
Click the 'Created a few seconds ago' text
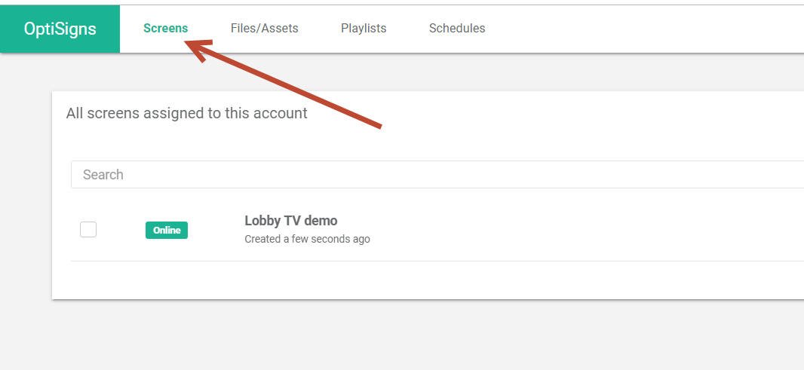307,239
